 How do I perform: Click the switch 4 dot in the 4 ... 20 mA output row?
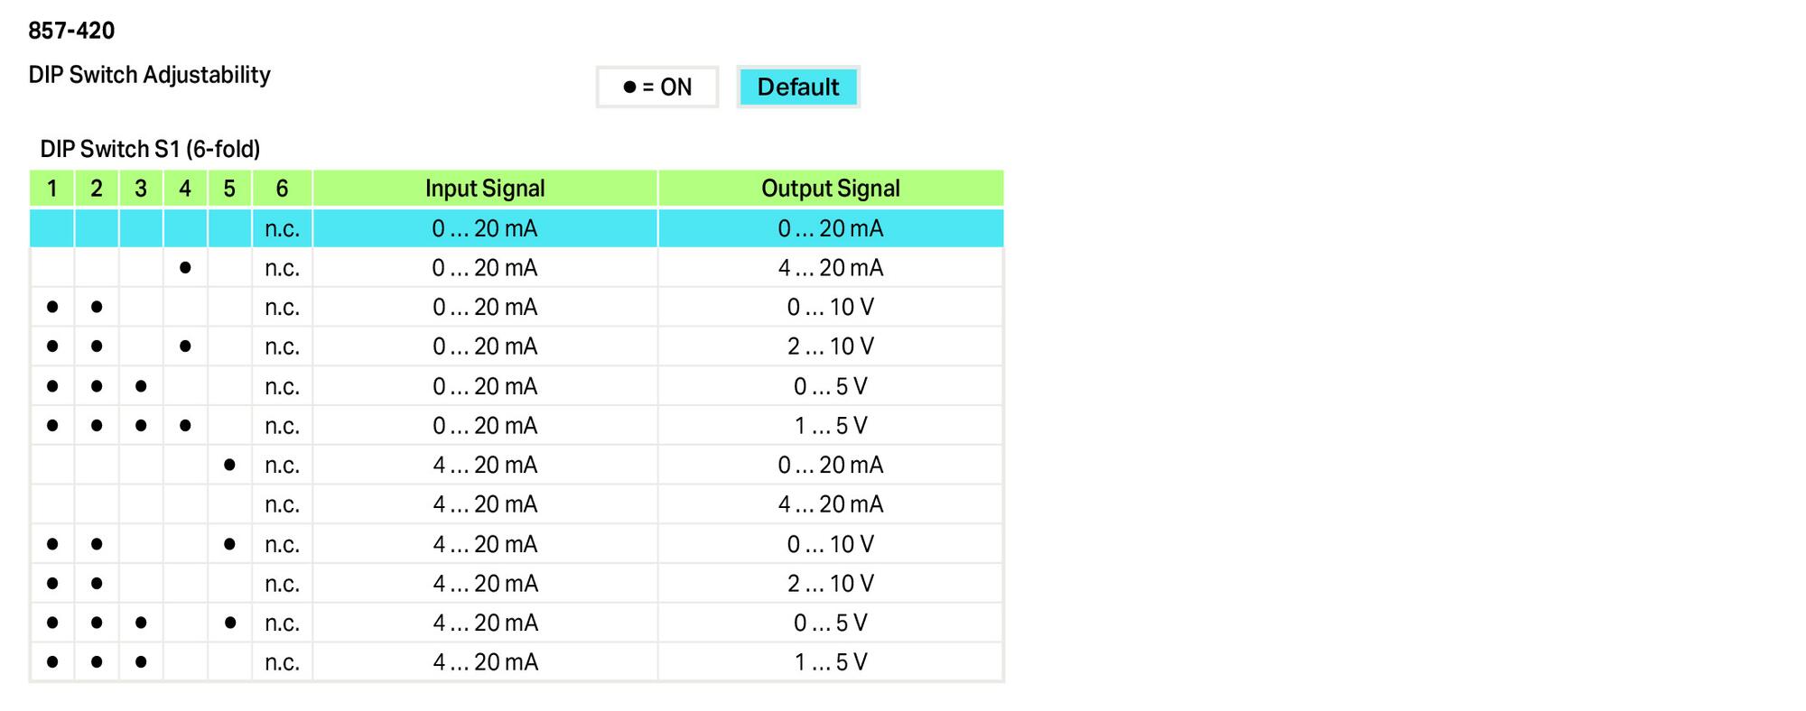pyautogui.click(x=185, y=268)
